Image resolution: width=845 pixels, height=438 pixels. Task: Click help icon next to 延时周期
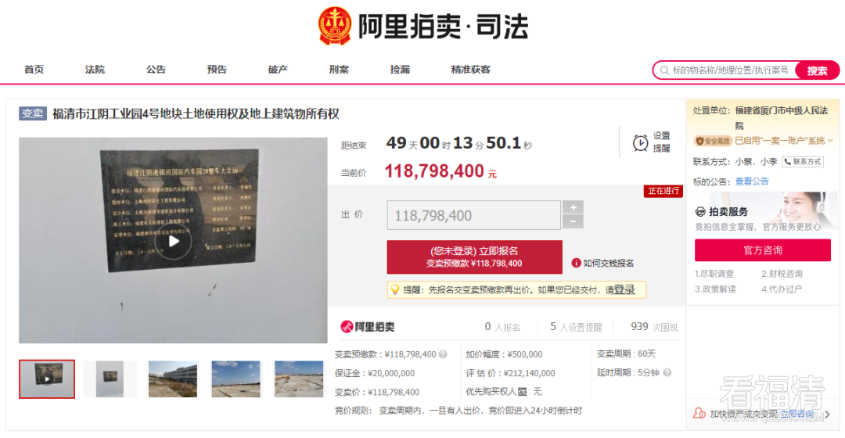click(667, 372)
